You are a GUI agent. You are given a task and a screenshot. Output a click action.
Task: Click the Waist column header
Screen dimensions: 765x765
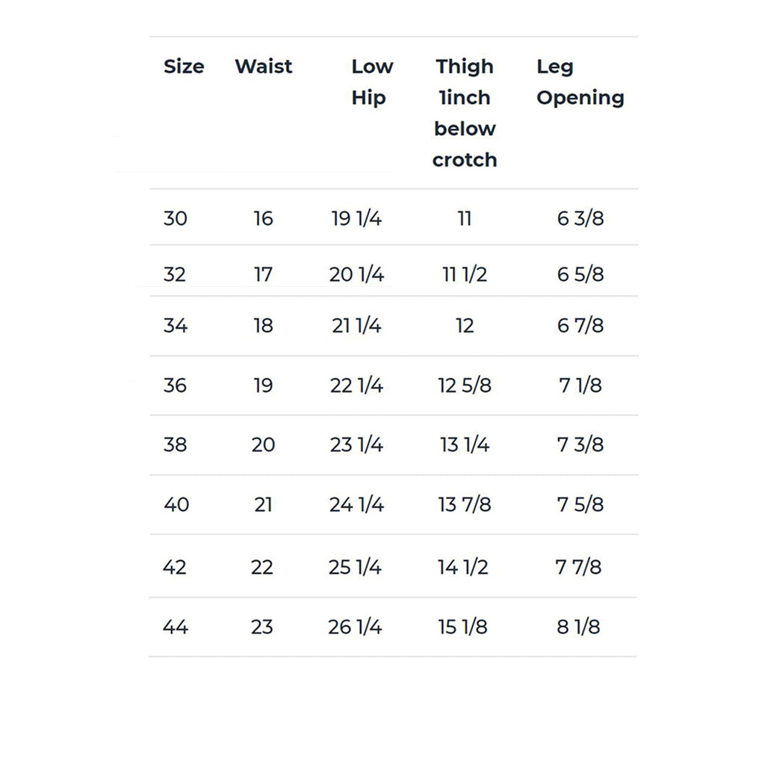pyautogui.click(x=264, y=66)
